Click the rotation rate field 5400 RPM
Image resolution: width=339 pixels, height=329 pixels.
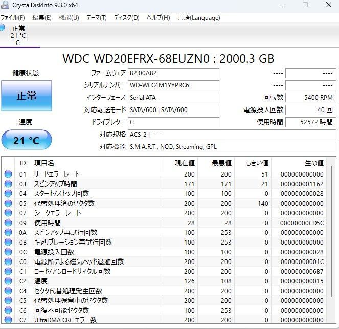(311, 98)
